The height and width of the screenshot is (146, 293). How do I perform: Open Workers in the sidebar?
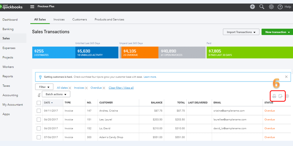point(8,67)
